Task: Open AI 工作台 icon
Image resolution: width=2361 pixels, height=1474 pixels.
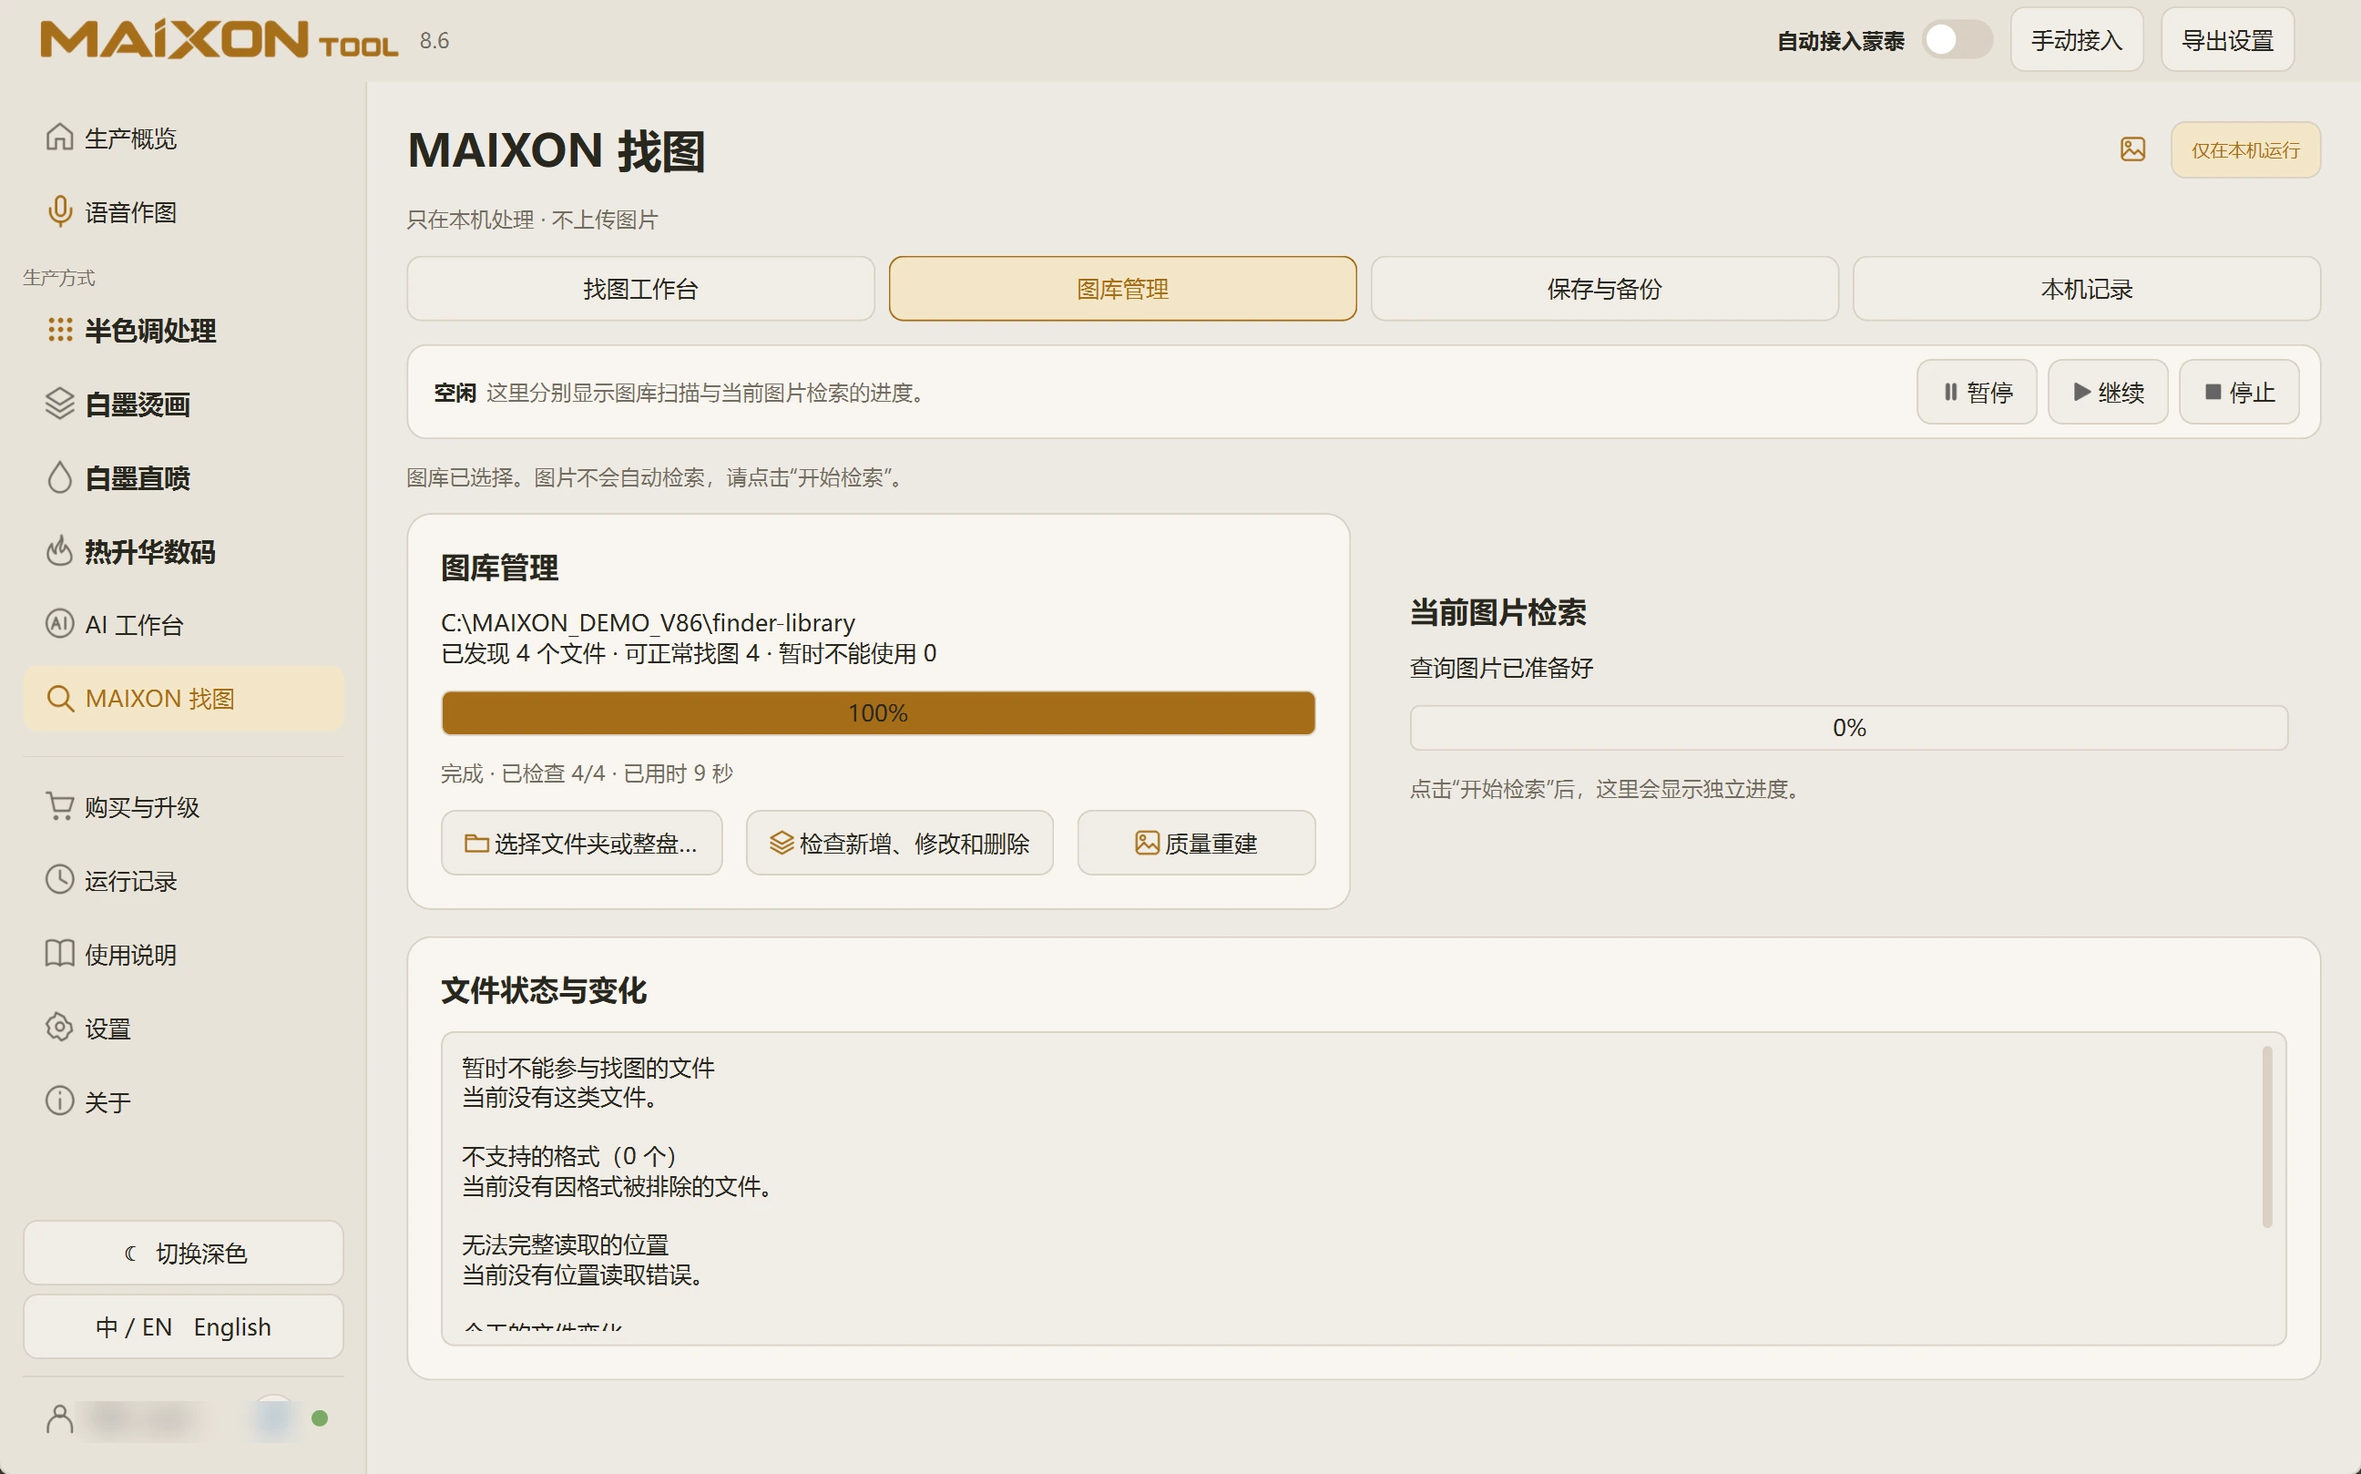Action: [59, 624]
